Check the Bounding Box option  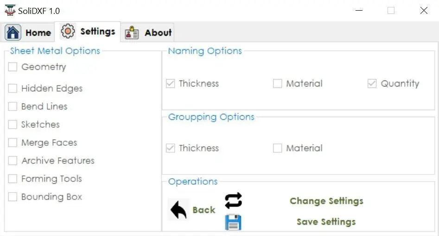tap(13, 197)
